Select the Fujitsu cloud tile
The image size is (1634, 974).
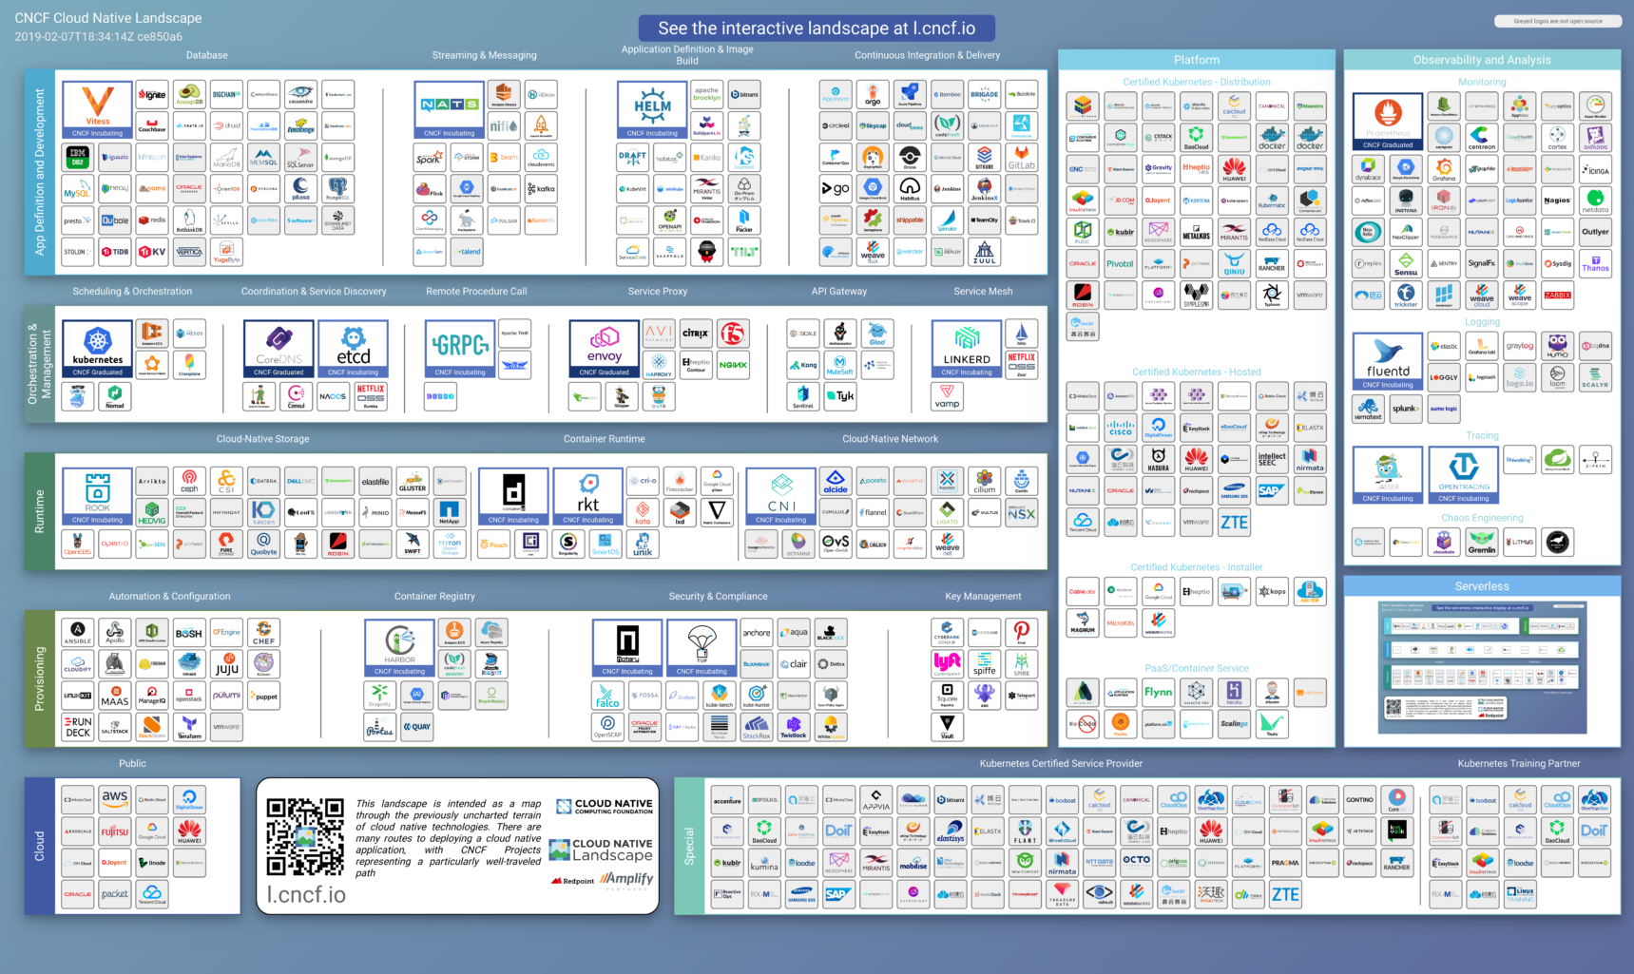(115, 831)
